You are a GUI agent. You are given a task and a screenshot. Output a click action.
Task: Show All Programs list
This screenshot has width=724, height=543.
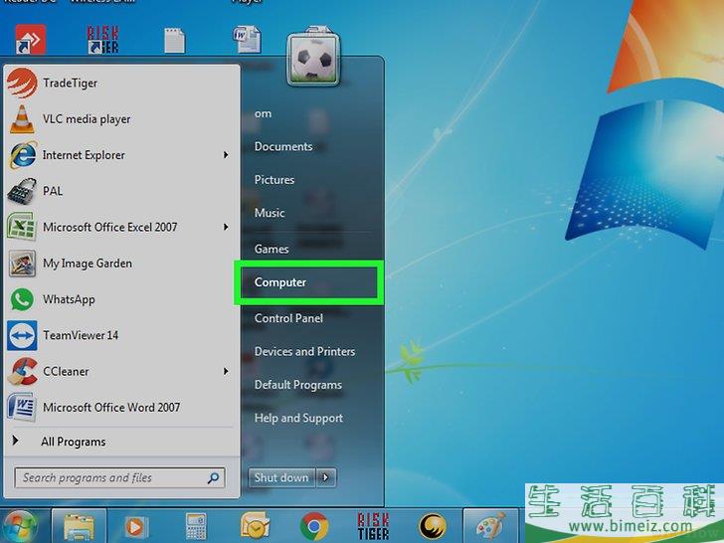pyautogui.click(x=73, y=442)
